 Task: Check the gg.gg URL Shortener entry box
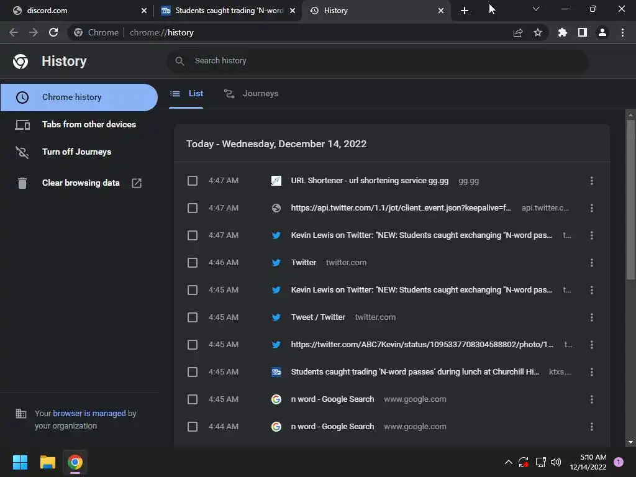click(x=193, y=181)
